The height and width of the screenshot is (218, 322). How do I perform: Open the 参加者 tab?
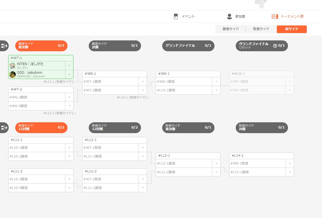coord(236,17)
